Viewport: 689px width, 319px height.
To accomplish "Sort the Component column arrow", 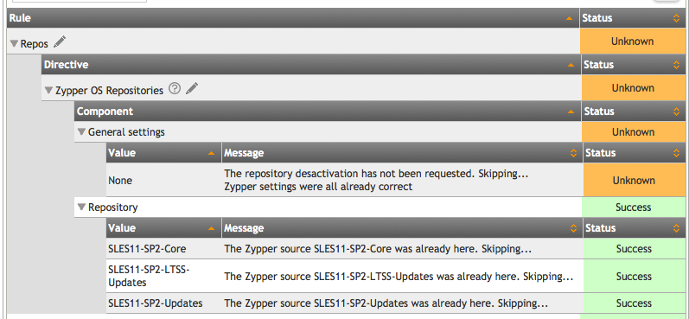I will pyautogui.click(x=571, y=112).
